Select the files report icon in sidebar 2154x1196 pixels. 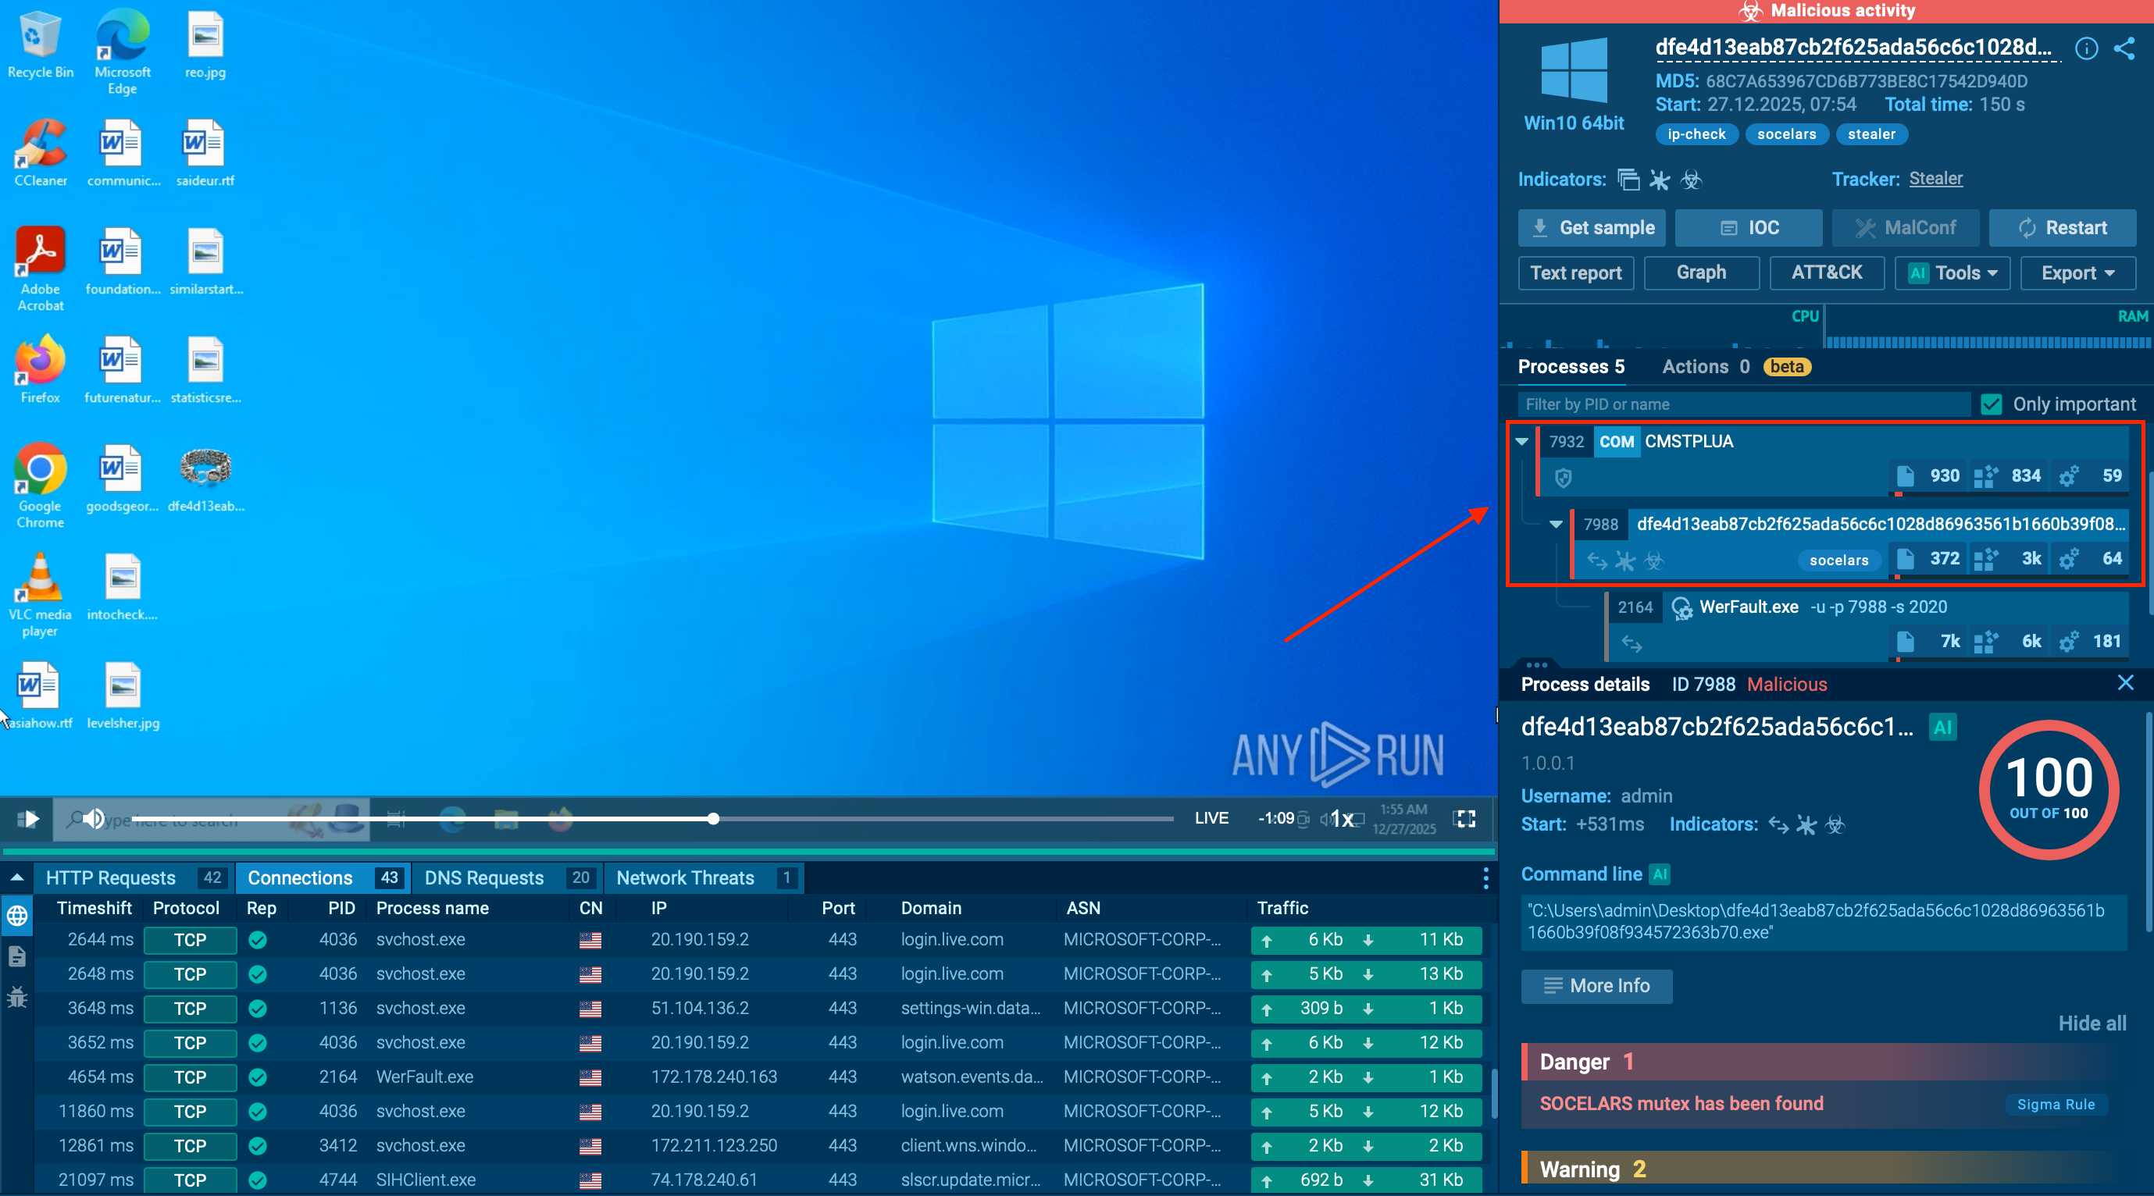16,957
